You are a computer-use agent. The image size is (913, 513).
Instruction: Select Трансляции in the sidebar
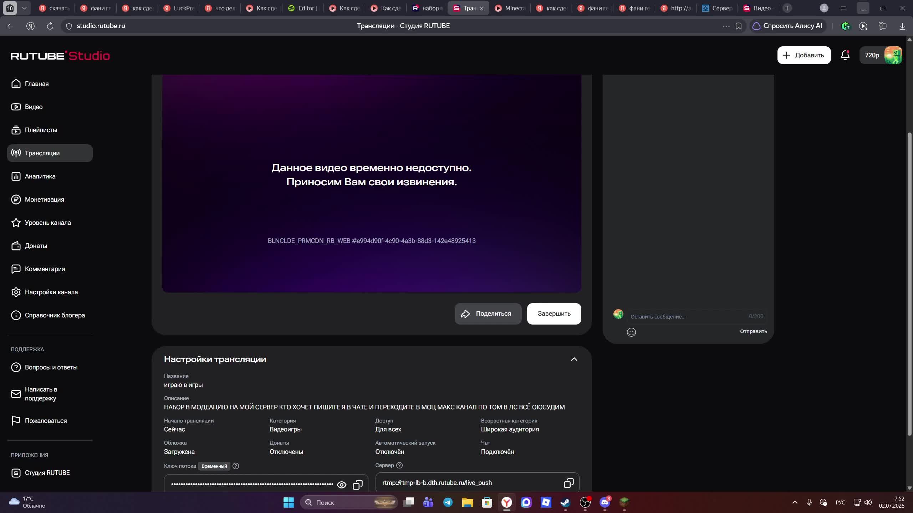click(x=50, y=153)
